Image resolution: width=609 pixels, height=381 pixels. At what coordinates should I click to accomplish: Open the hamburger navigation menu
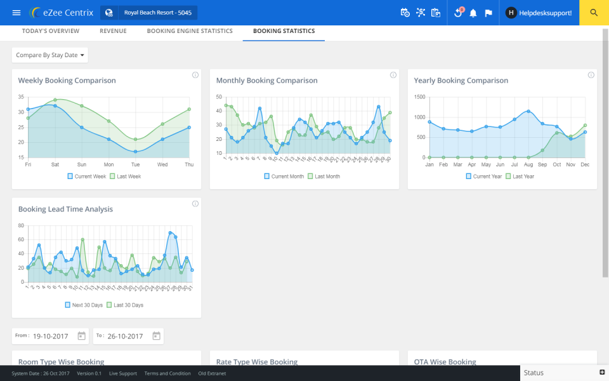click(16, 12)
